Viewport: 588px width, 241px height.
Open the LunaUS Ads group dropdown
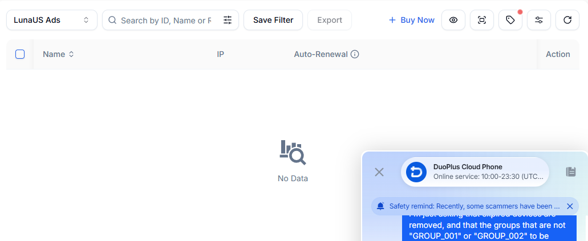[52, 20]
